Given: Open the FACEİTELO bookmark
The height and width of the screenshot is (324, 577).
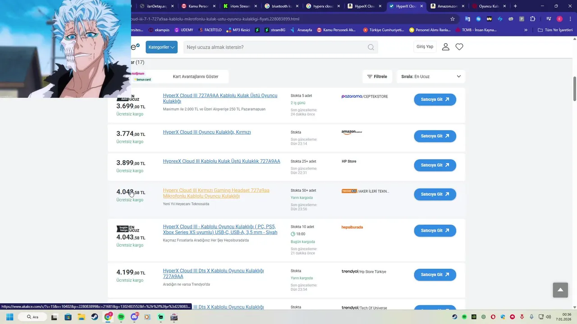Looking at the screenshot, I should [211, 30].
